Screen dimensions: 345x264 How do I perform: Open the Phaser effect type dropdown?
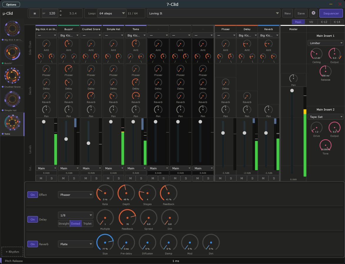(x=75, y=195)
